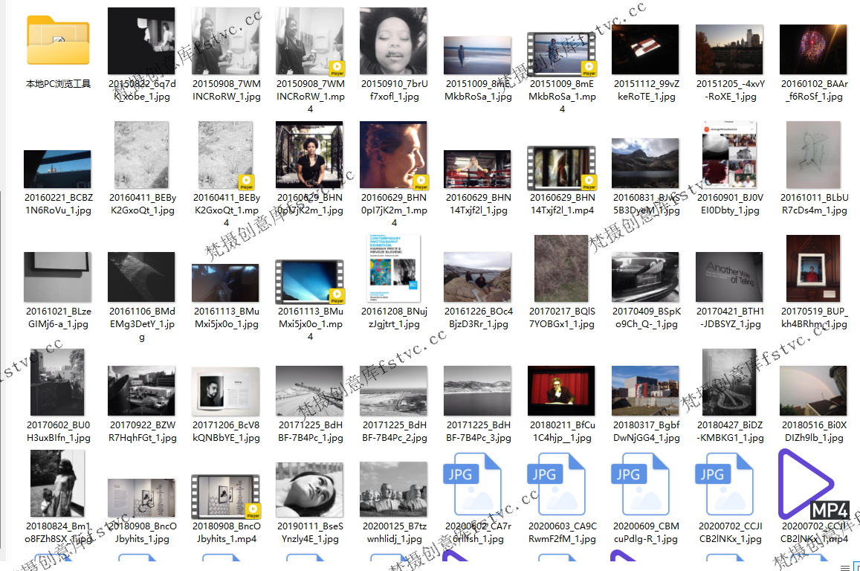Select building photo 20180317_BgbfDwNjGG4_1.jpg
This screenshot has width=860, height=571.
pyautogui.click(x=645, y=390)
